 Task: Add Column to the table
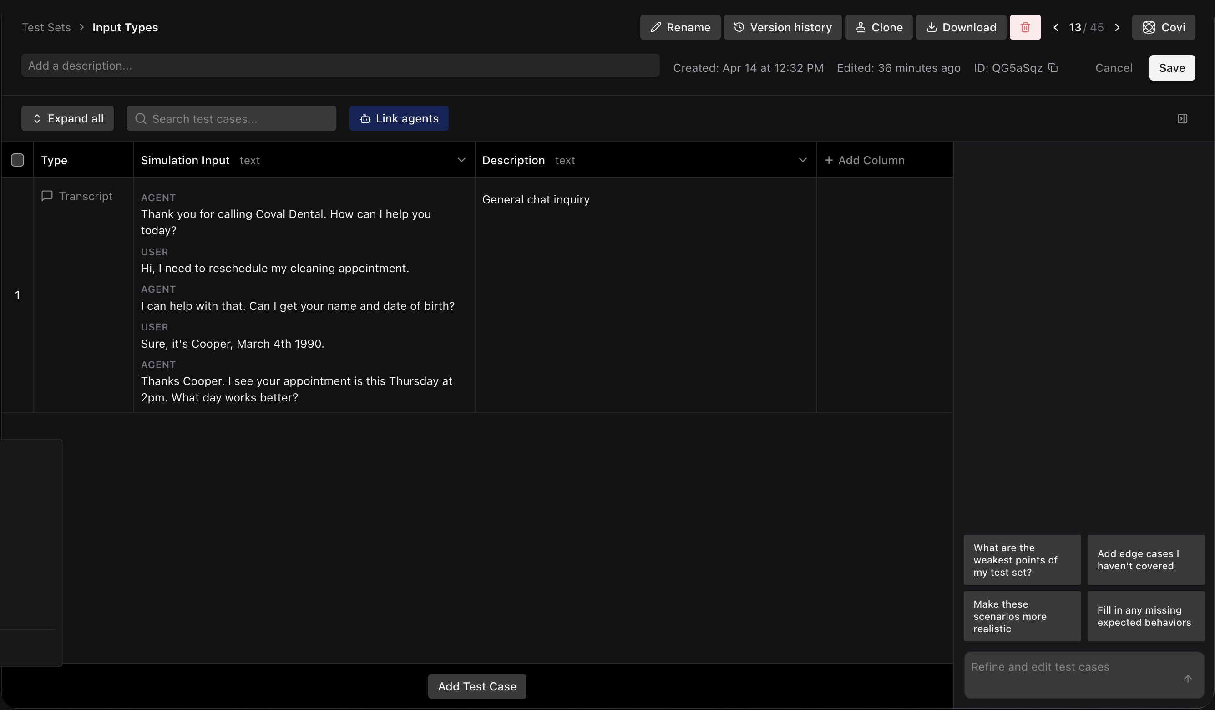tap(864, 160)
